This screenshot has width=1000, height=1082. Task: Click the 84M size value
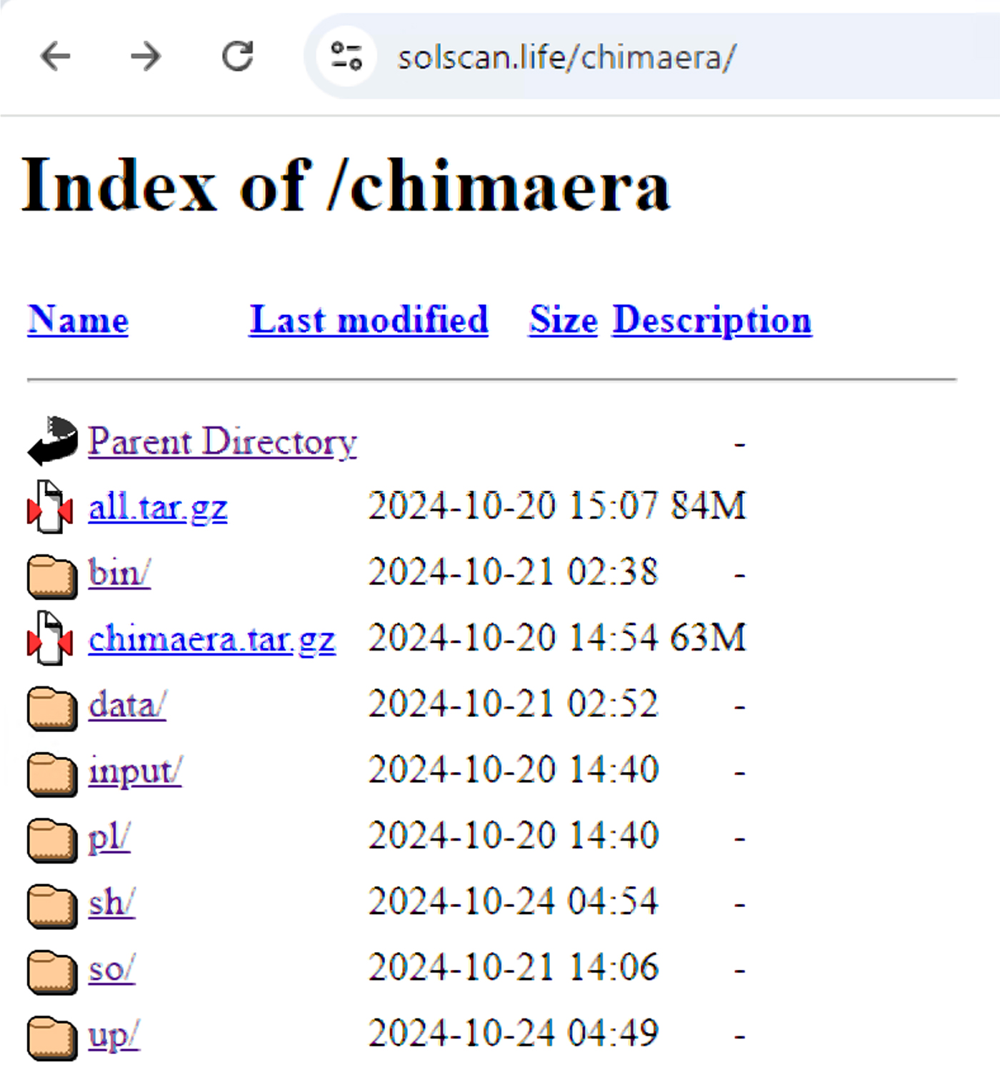[x=708, y=506]
